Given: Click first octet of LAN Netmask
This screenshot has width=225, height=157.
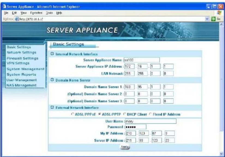Looking at the screenshot, I should click(x=130, y=73).
